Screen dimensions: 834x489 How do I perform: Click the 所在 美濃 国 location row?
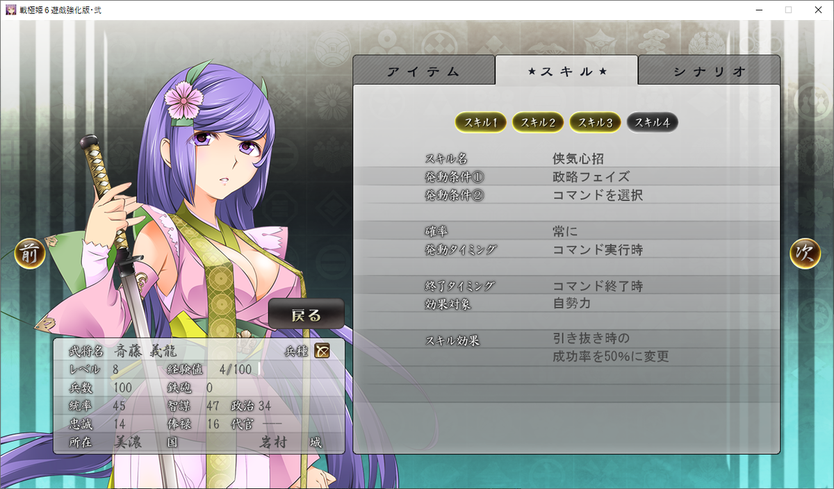pos(198,442)
